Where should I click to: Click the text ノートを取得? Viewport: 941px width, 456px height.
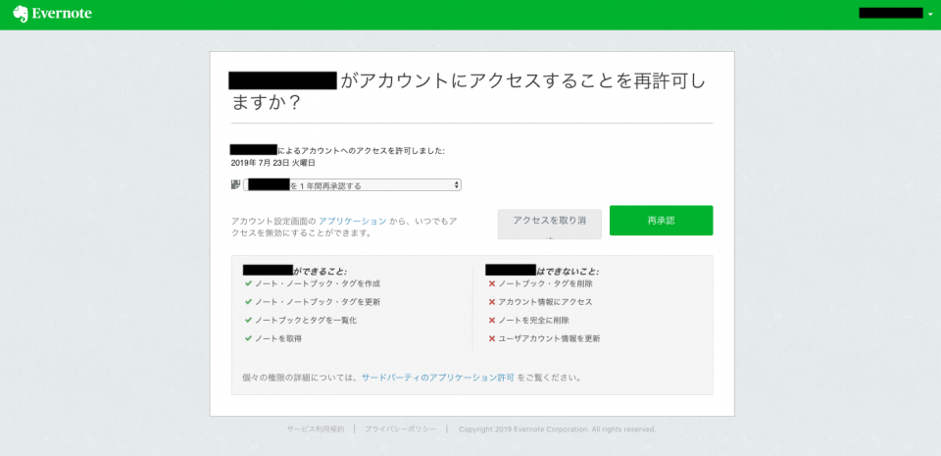click(278, 338)
